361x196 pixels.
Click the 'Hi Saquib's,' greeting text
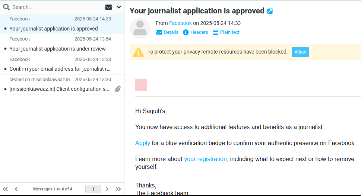[151, 111]
